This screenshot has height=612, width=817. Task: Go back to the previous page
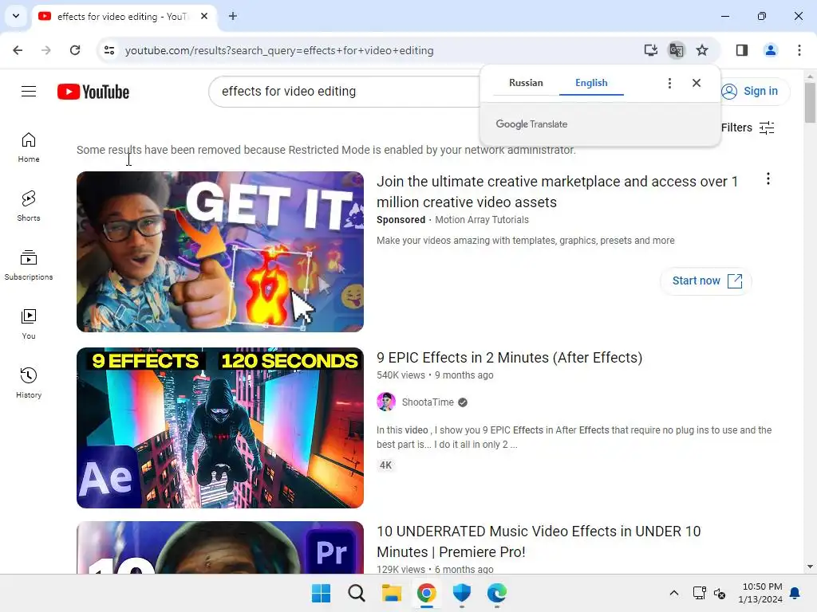coord(18,50)
